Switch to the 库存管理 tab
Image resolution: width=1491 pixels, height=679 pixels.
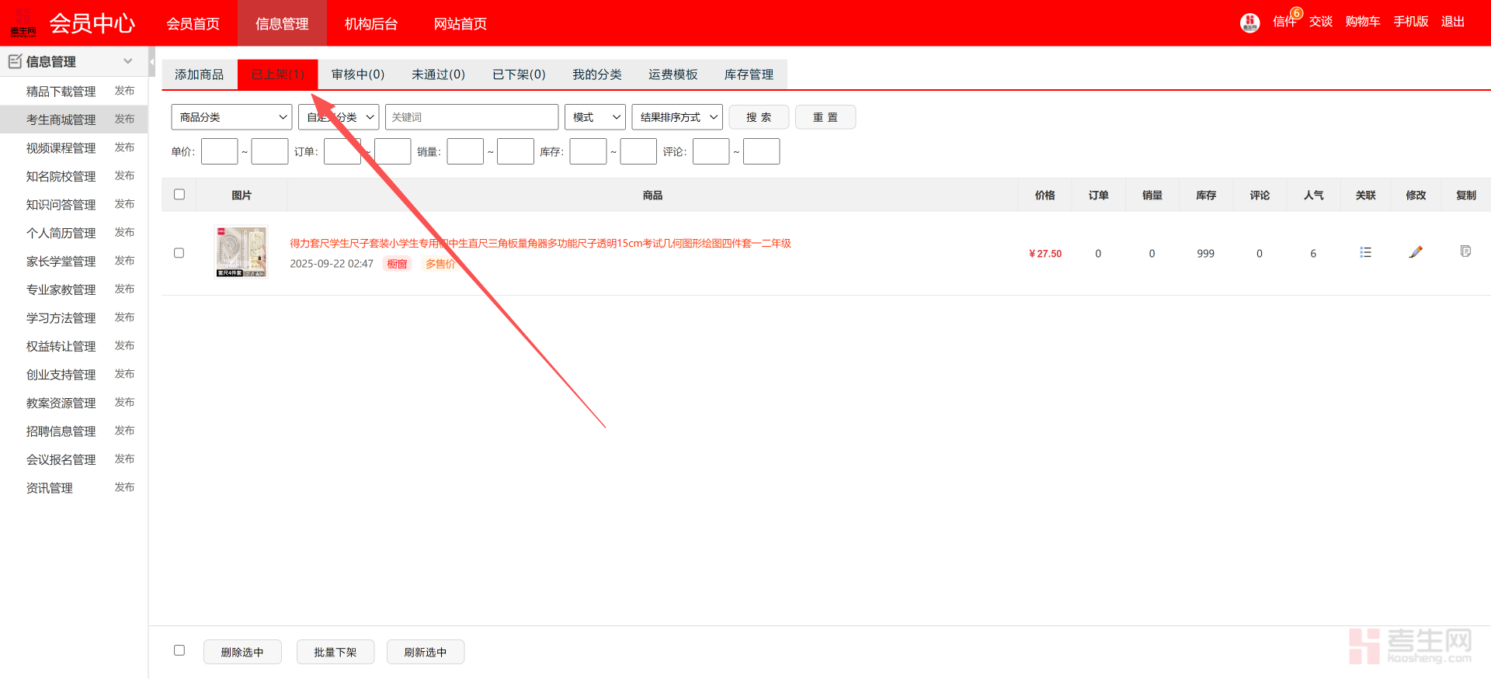[748, 74]
